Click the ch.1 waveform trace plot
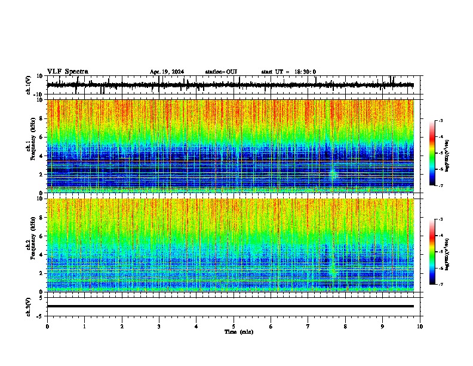 (231, 85)
